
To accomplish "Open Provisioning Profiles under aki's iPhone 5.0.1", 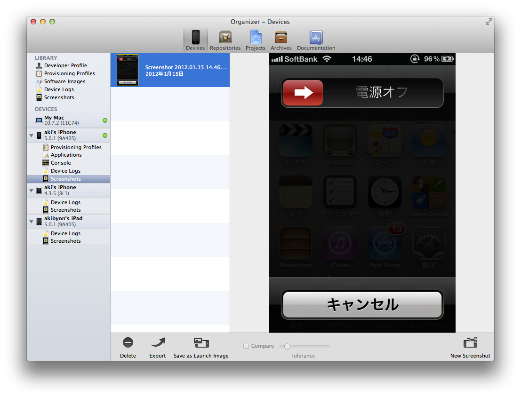I will point(76,147).
